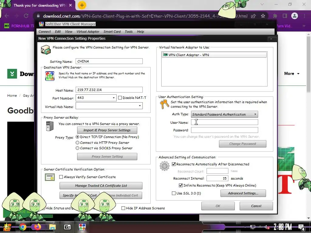The width and height of the screenshot is (311, 233).
Task: Open the Chrome profile avatar
Action: coord(295,16)
